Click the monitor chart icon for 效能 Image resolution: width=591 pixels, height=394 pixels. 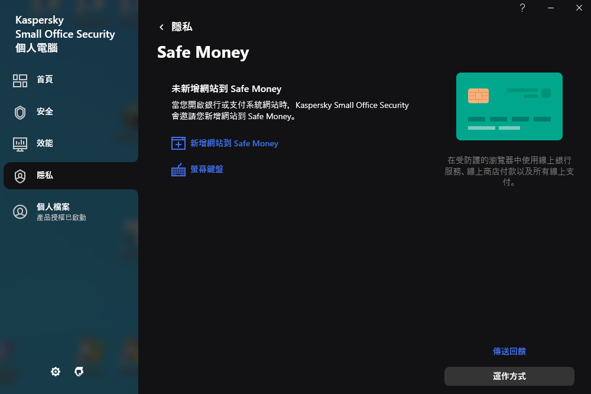coord(20,144)
